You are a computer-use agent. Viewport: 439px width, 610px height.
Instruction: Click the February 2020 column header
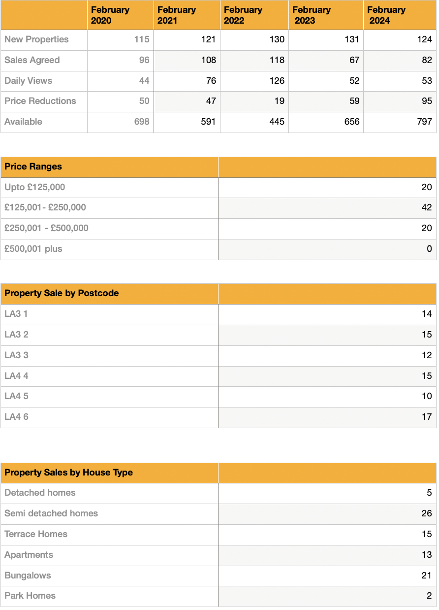tap(110, 15)
